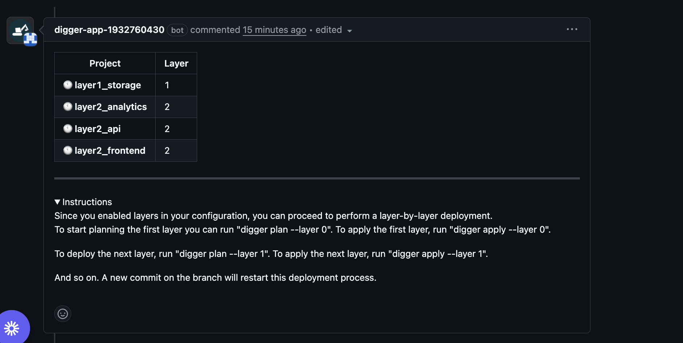
Task: Open the comment options ellipsis menu
Action: [572, 29]
